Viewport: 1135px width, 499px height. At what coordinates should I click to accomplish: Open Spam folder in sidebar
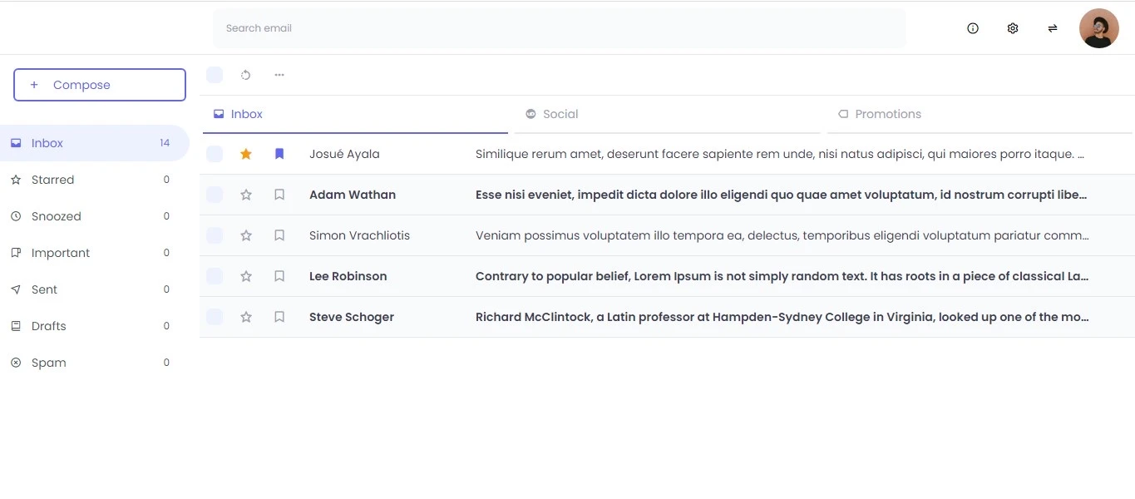click(93, 363)
